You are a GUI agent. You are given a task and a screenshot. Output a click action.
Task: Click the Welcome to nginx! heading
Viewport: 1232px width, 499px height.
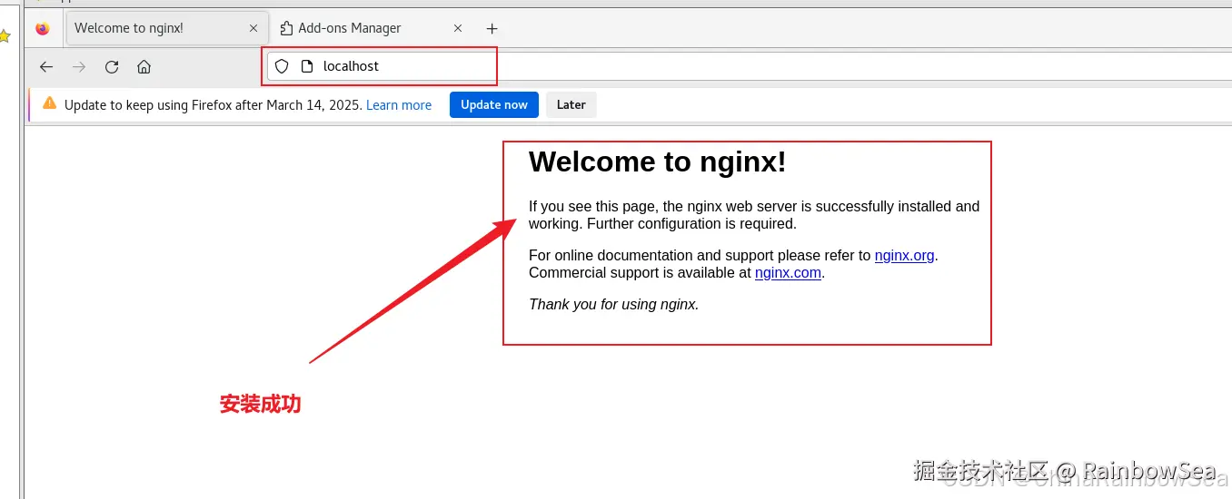657,161
